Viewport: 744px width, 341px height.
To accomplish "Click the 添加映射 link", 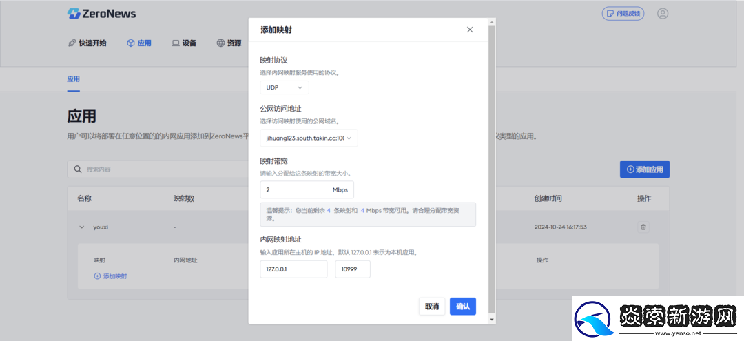I will tap(110, 276).
